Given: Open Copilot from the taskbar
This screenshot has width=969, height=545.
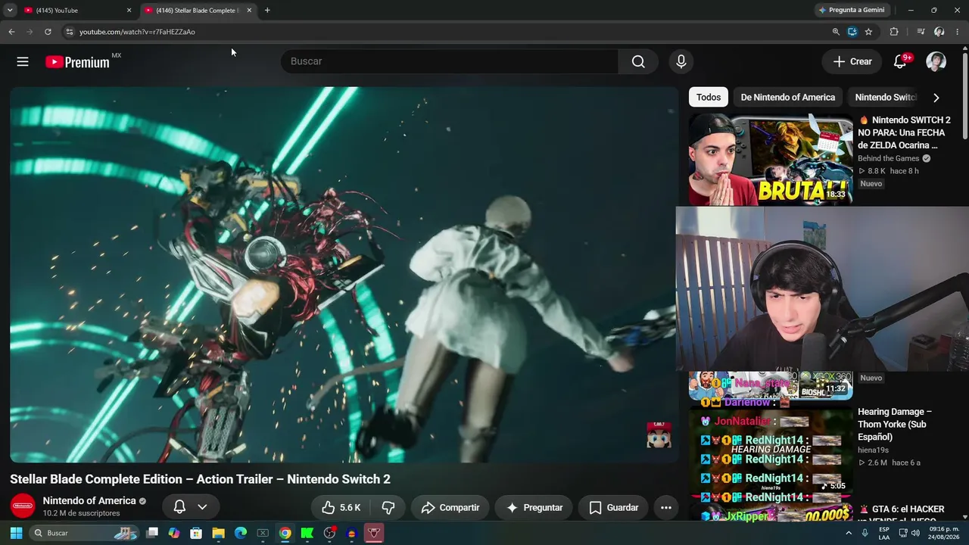Looking at the screenshot, I should pyautogui.click(x=174, y=533).
